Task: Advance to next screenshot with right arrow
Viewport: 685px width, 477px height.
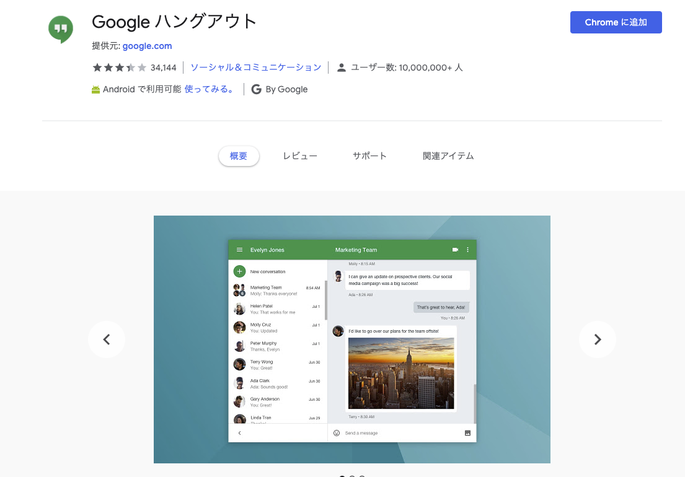Action: pos(598,339)
